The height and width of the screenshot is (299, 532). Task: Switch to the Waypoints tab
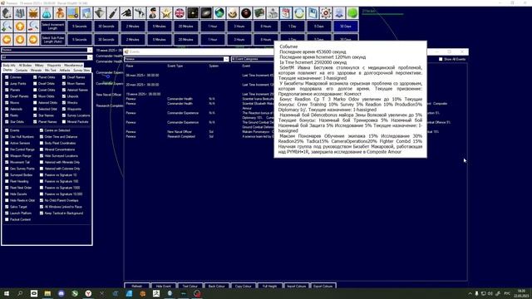click(x=54, y=65)
